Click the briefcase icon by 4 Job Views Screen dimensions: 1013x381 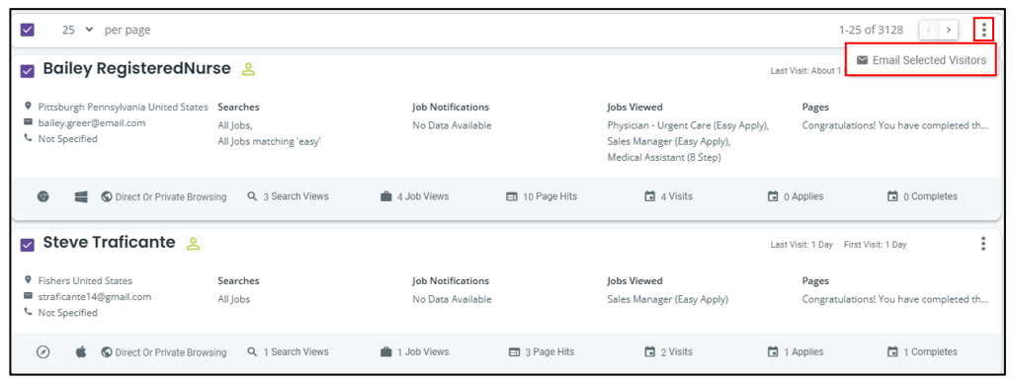point(385,196)
